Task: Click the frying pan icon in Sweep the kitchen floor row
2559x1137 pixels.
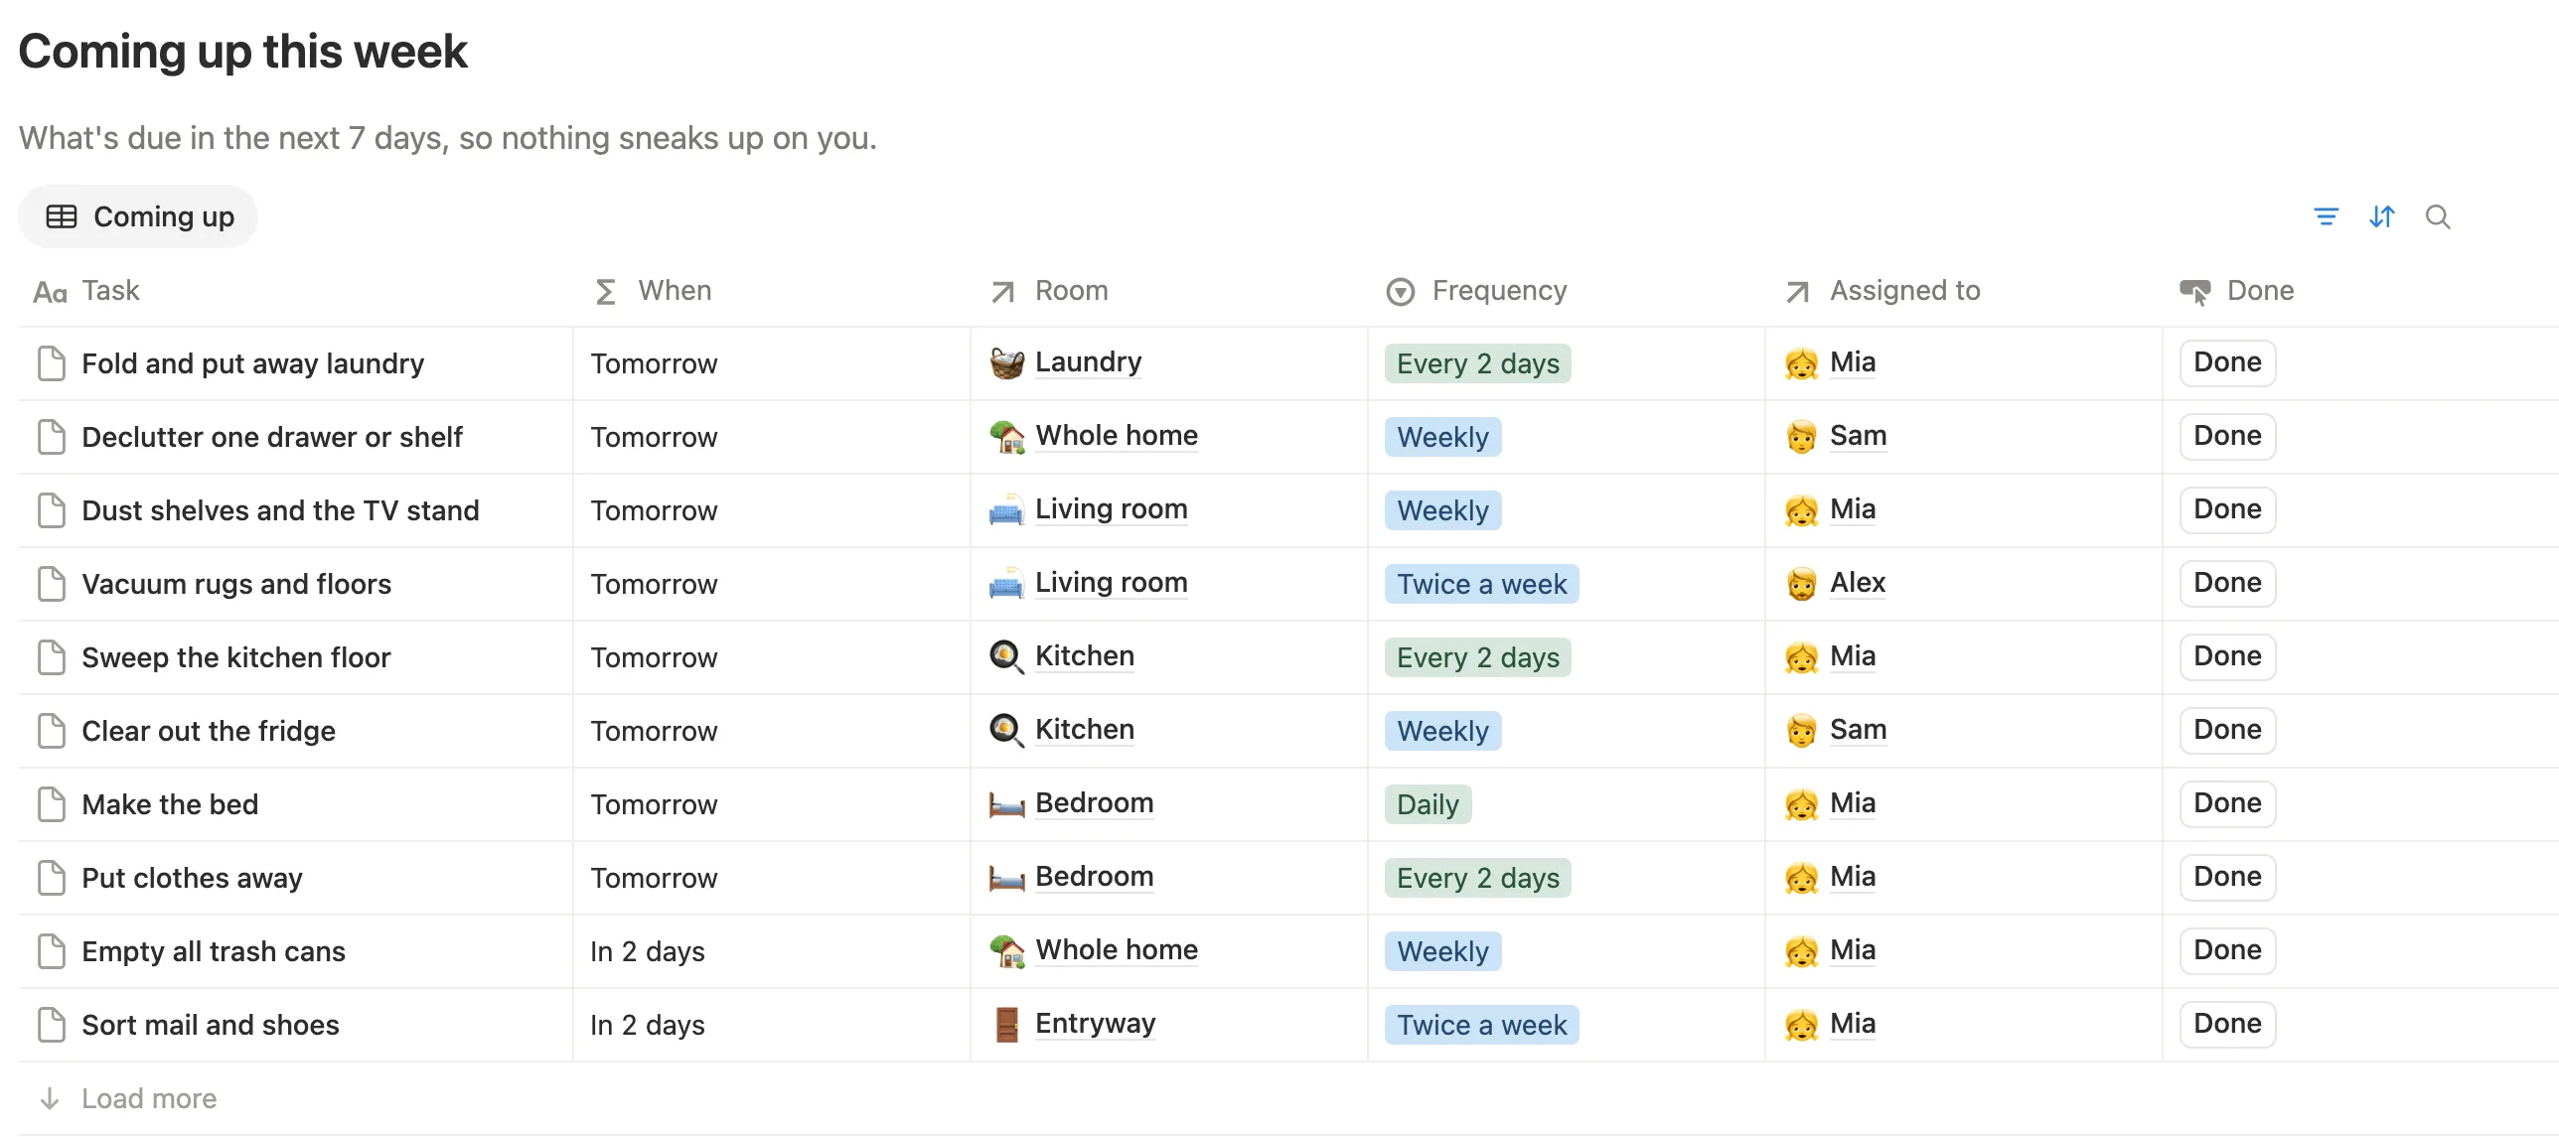Action: click(1006, 657)
